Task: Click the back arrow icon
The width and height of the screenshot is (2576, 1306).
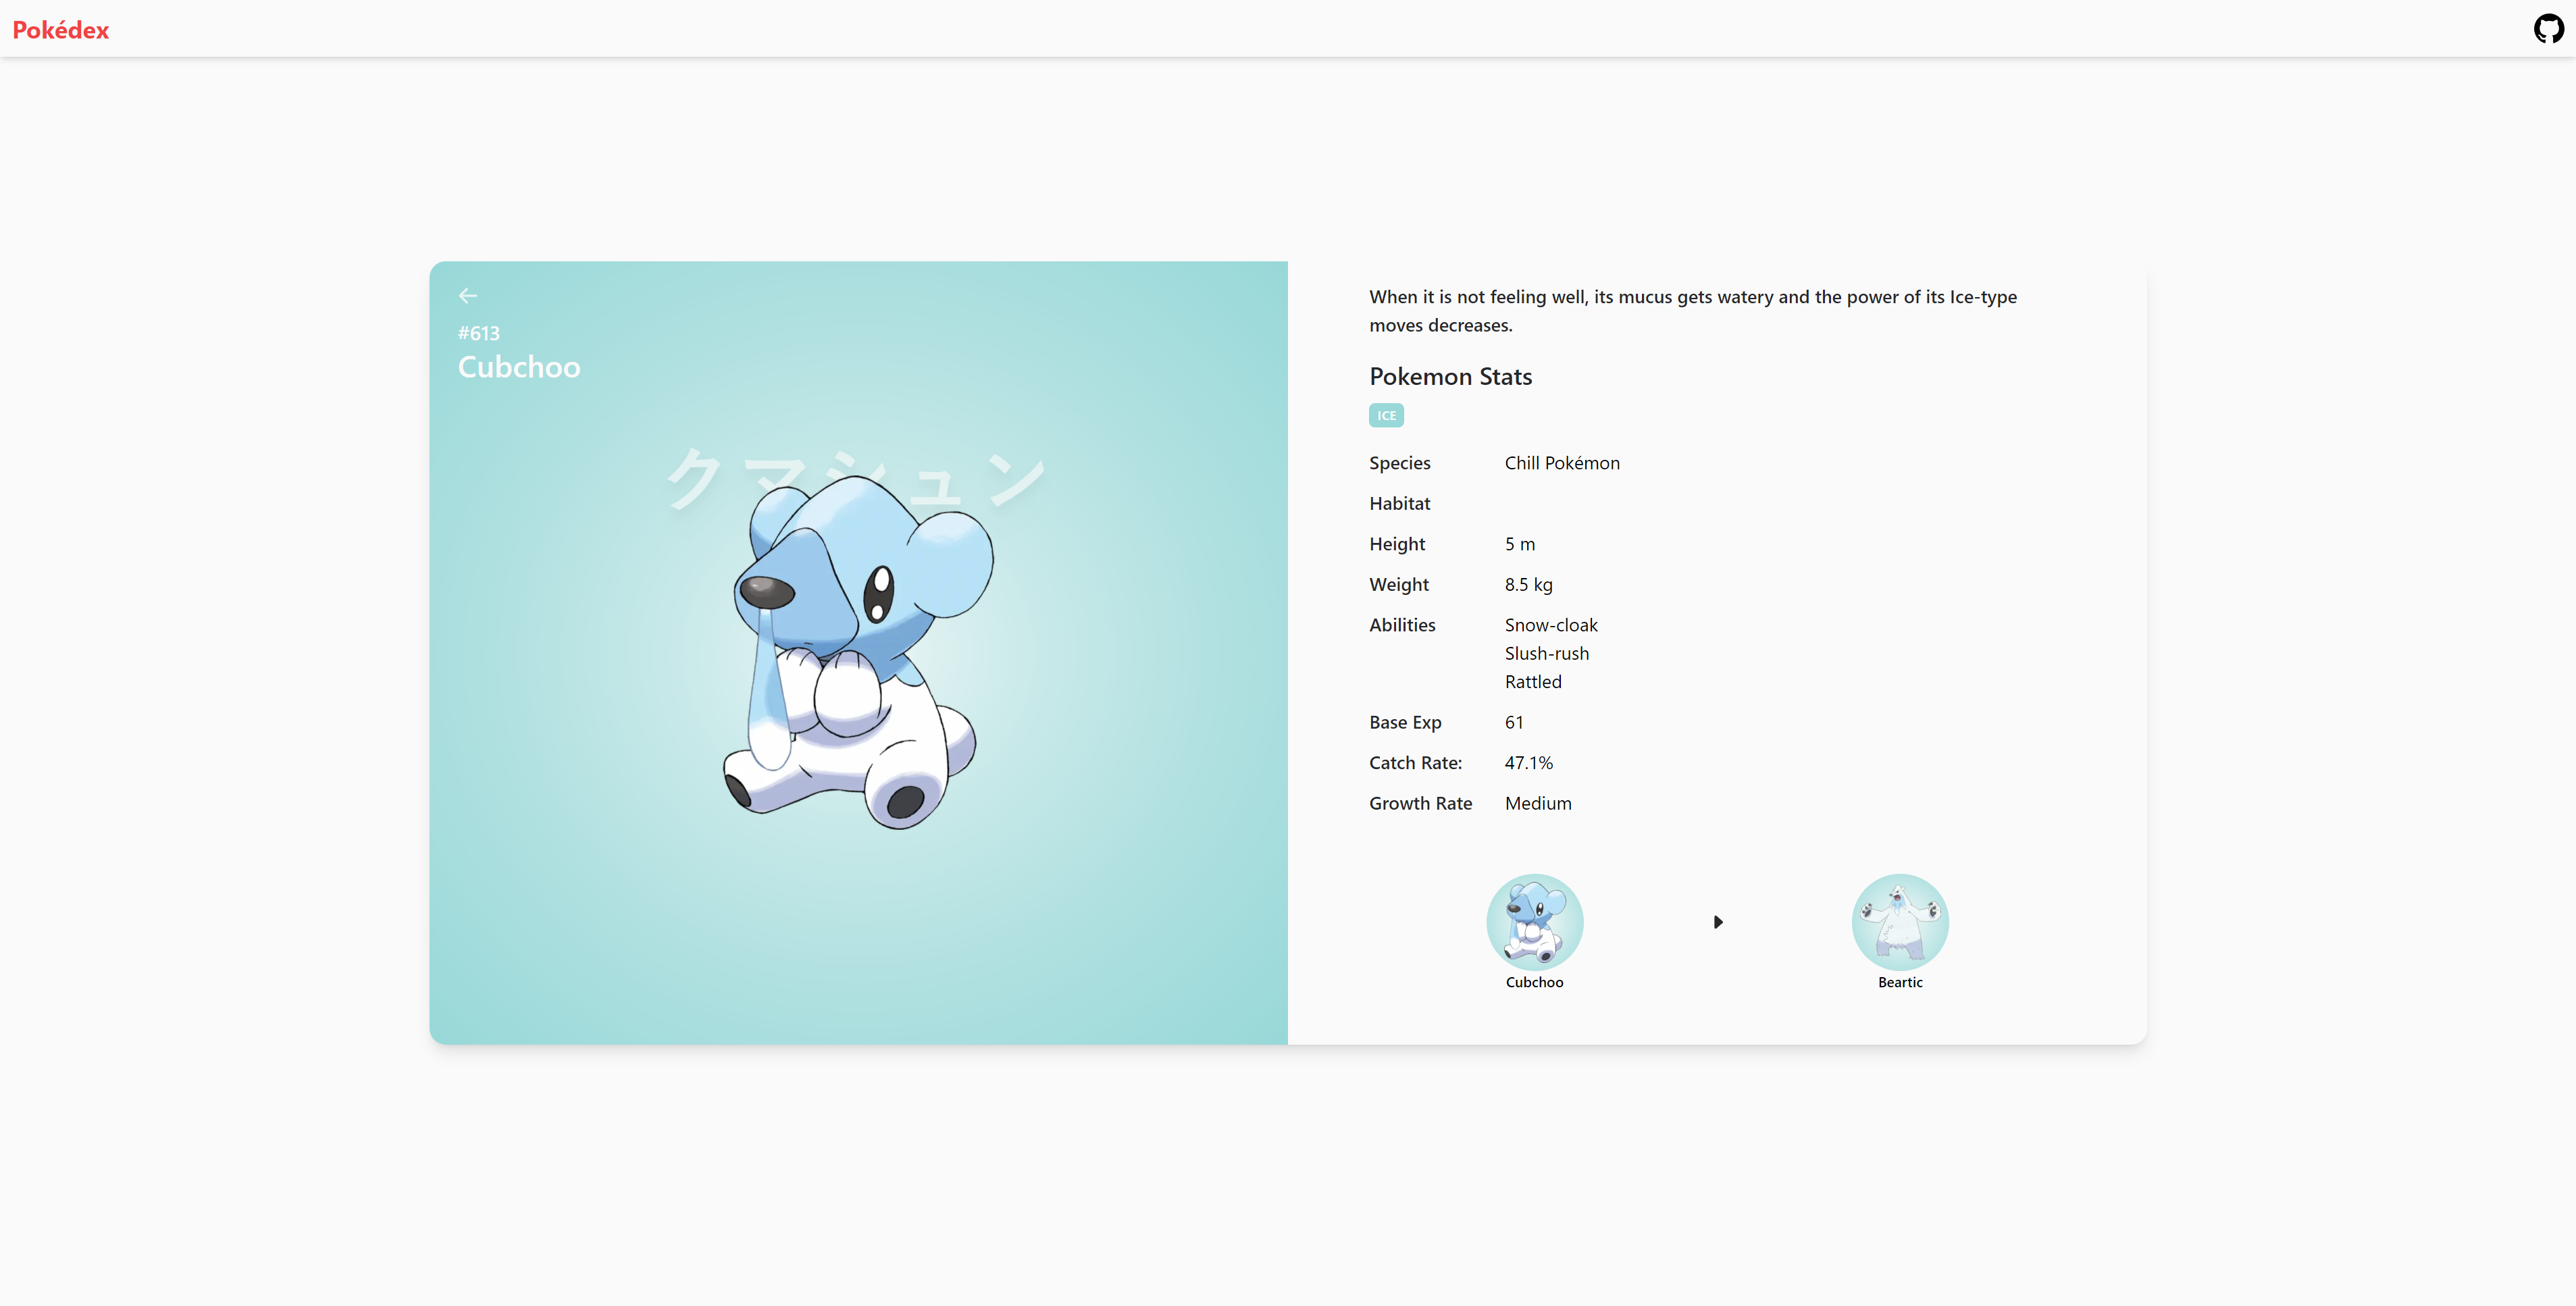Action: coord(467,296)
